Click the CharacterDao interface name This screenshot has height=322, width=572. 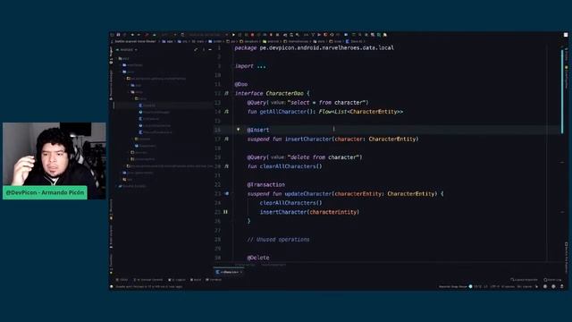click(x=284, y=93)
